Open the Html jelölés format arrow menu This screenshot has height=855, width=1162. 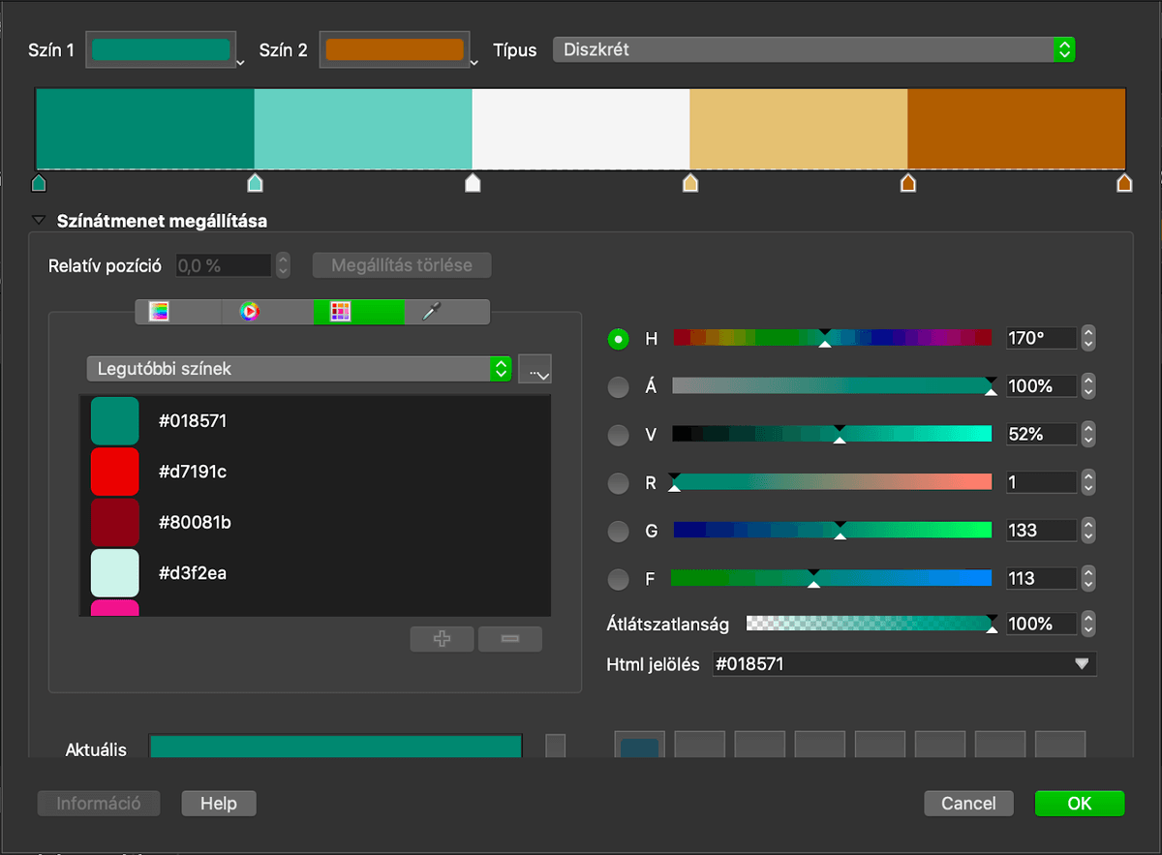click(1083, 664)
